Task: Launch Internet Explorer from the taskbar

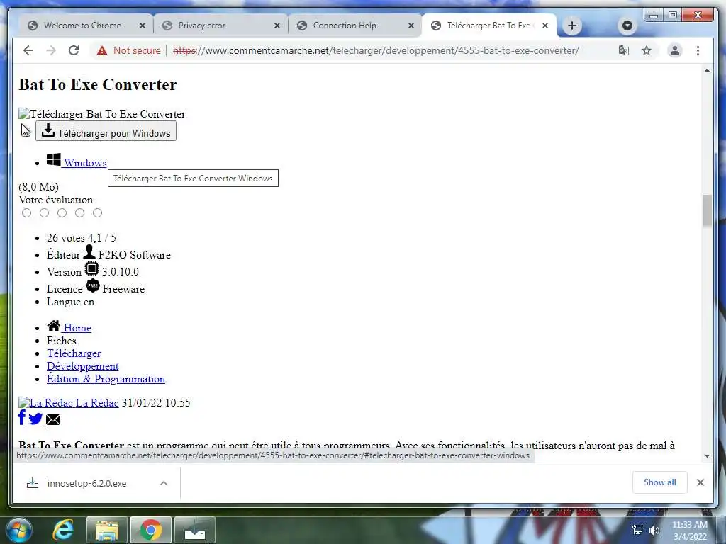Action: [63, 530]
